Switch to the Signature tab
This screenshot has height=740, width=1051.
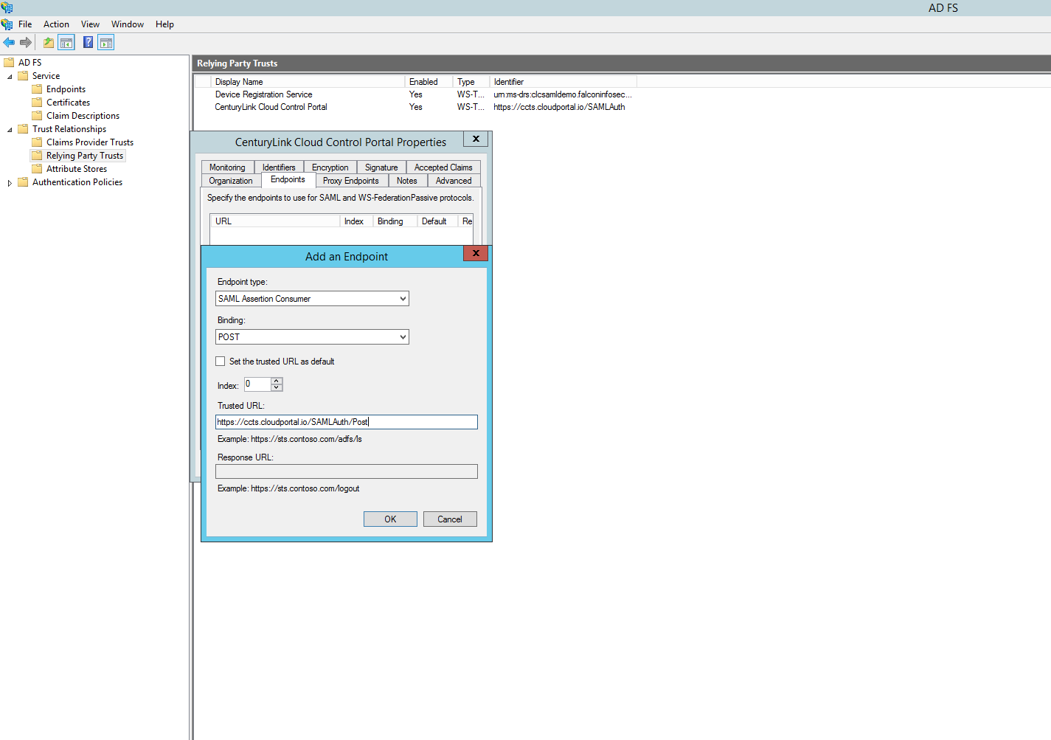click(381, 167)
